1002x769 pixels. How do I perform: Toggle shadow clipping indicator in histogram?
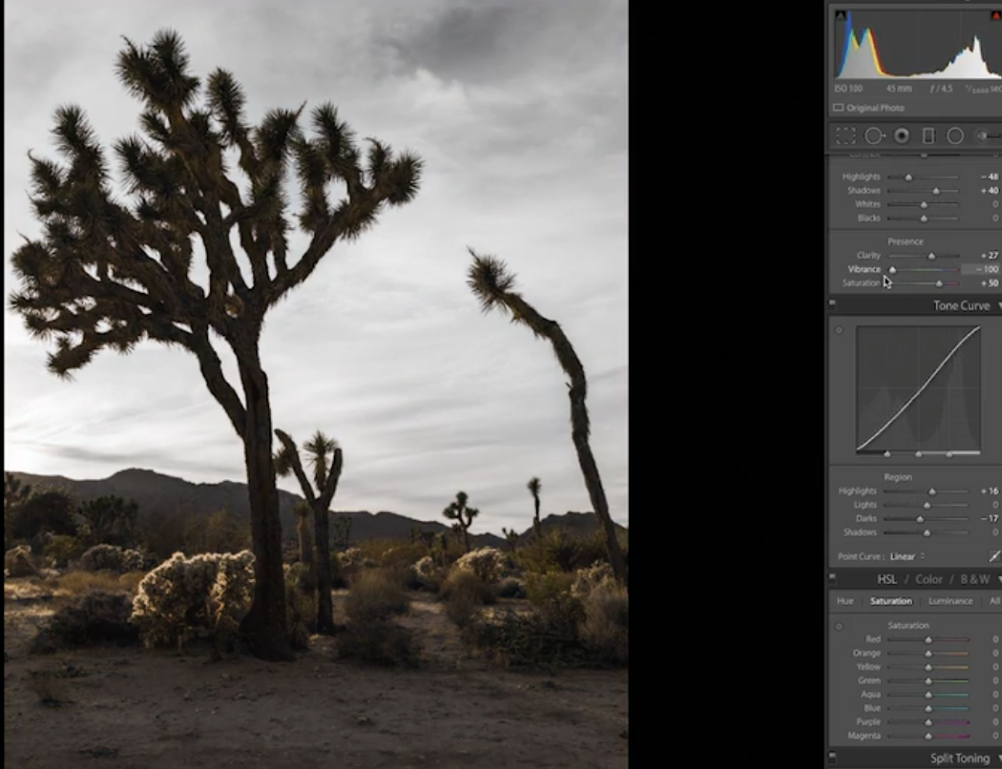pyautogui.click(x=840, y=15)
